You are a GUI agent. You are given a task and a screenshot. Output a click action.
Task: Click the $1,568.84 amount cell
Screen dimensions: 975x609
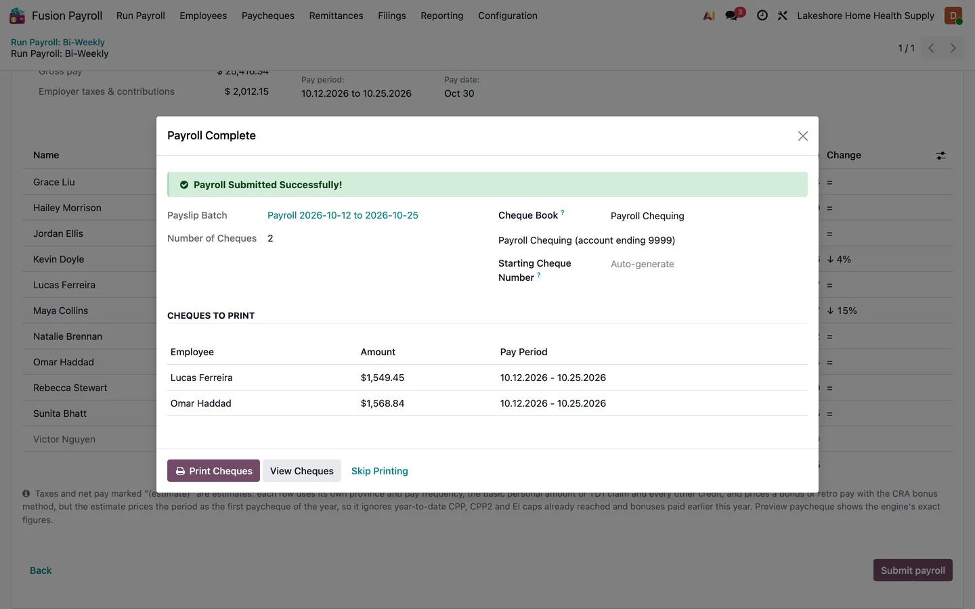click(x=383, y=403)
